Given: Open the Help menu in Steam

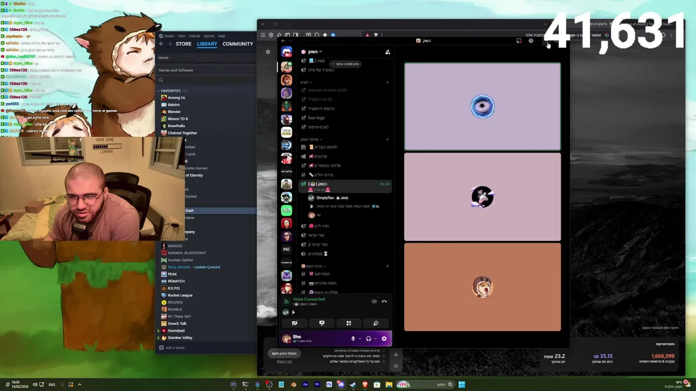Looking at the screenshot, I should click(221, 36).
